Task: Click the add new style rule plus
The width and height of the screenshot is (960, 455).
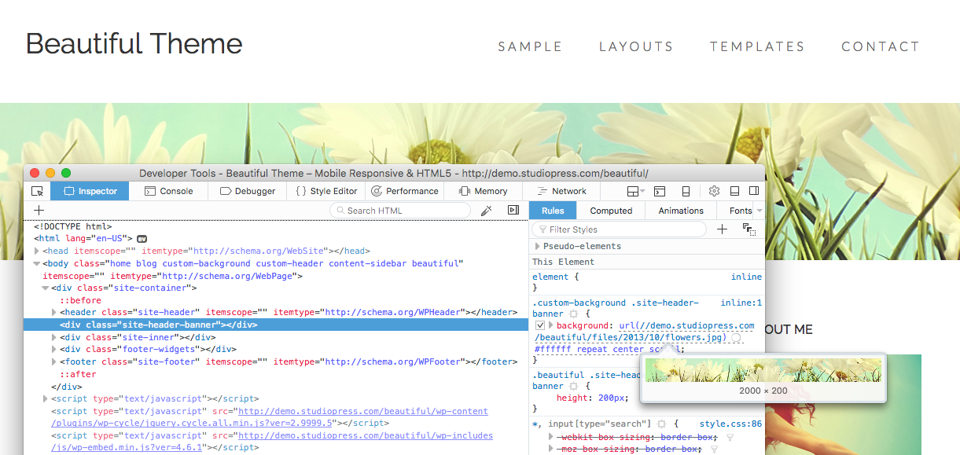Action: click(722, 229)
